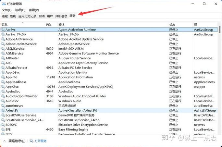The image size is (222, 147).
Task: Click the AdobeARMservice gear icon
Action: pyautogui.click(x=3, y=39)
